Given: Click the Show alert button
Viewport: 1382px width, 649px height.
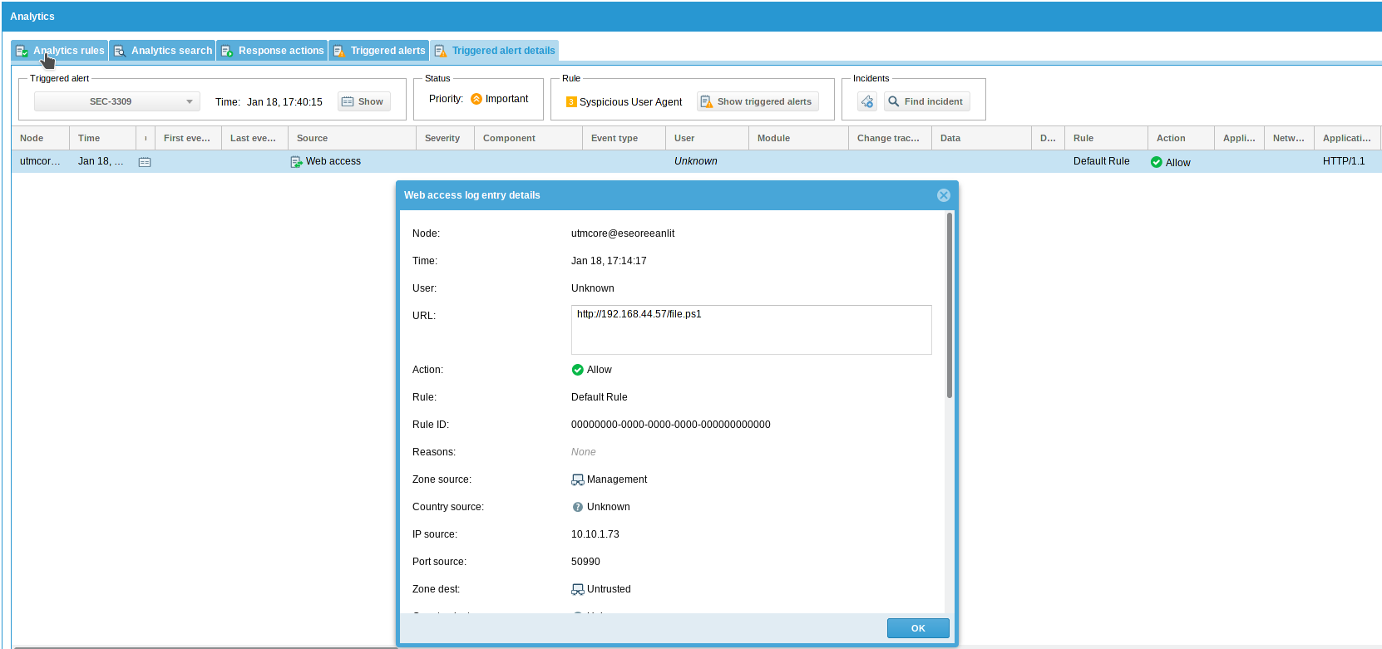Looking at the screenshot, I should 363,101.
